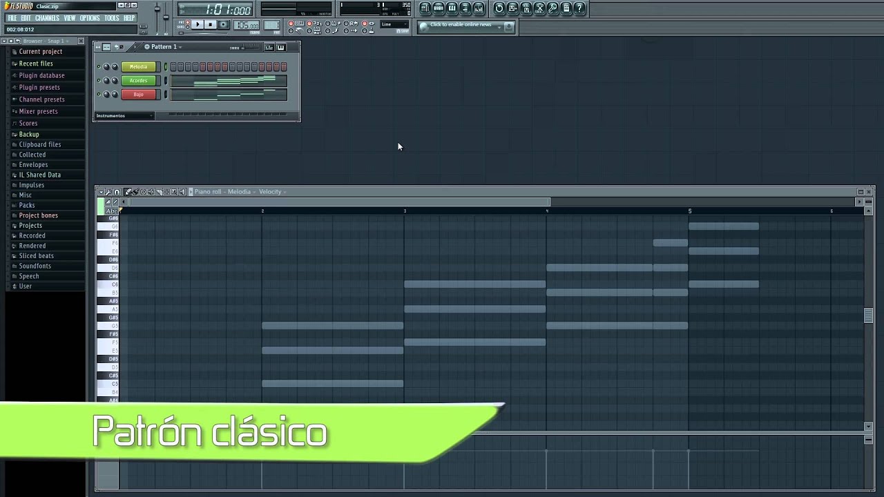Viewport: 884px width, 497px height.
Task: Select the piano roll selection tool
Action: click(x=166, y=192)
